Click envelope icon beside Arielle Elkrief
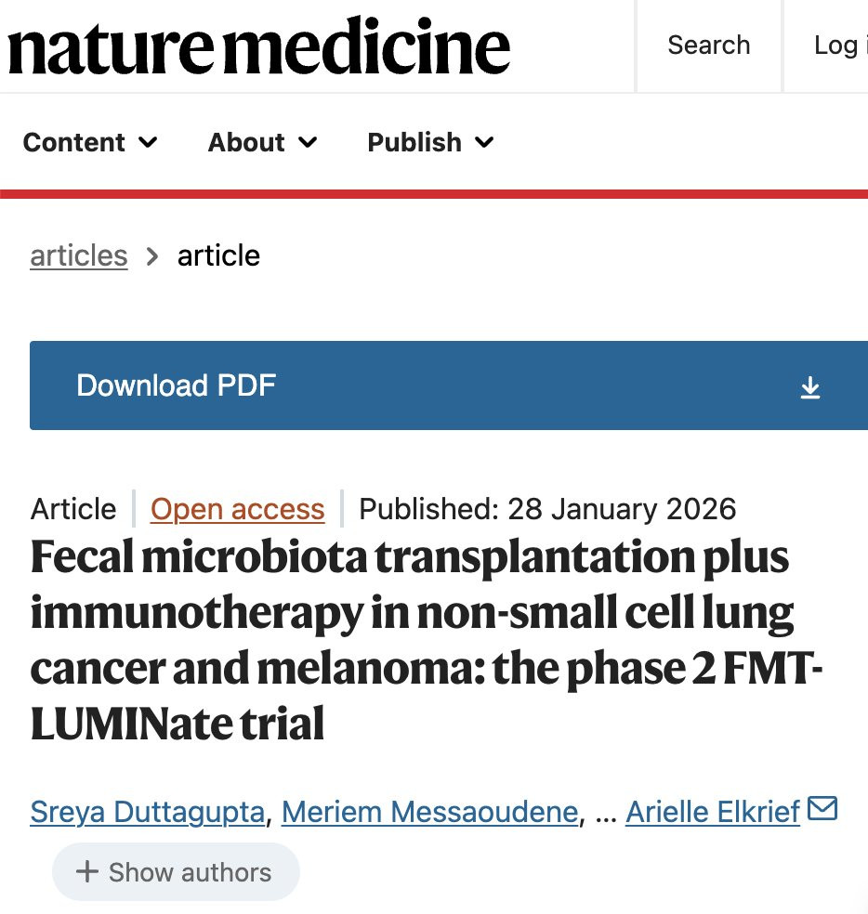Image resolution: width=868 pixels, height=914 pixels. click(822, 809)
